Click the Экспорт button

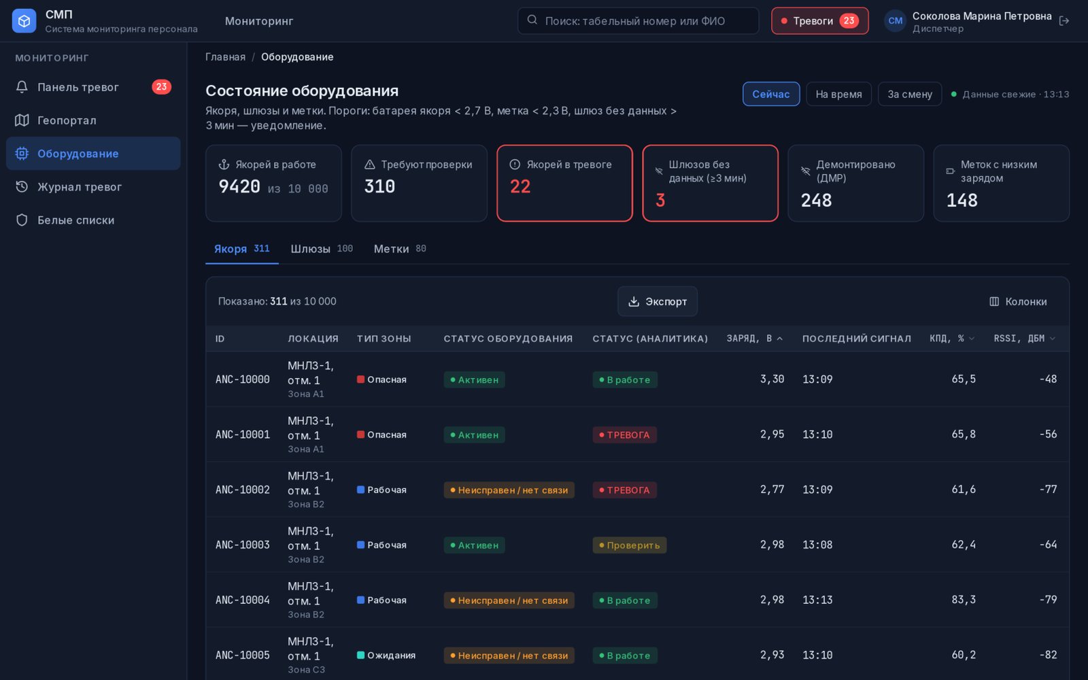(658, 301)
